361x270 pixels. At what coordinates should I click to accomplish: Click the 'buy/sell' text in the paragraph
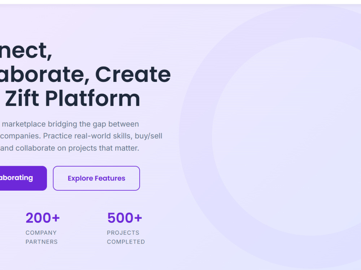click(148, 136)
